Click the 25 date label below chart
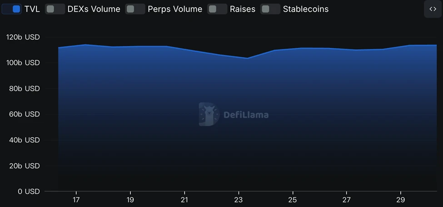443x207 pixels. tap(293, 200)
